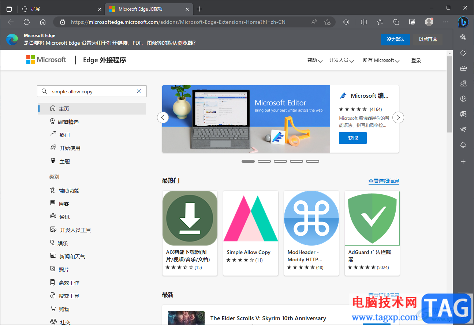
Task: Show next carousel slide
Action: pos(398,117)
